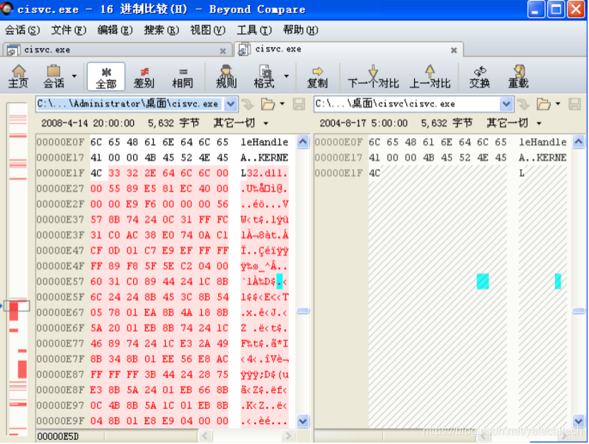
Task: Swap sides with the 交换 button
Action: (480, 76)
